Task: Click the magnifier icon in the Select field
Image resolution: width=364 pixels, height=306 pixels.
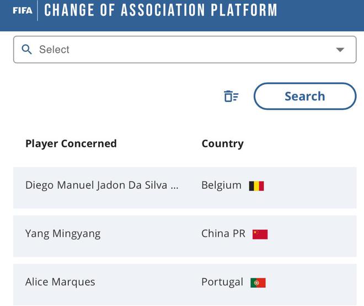Action: 26,50
